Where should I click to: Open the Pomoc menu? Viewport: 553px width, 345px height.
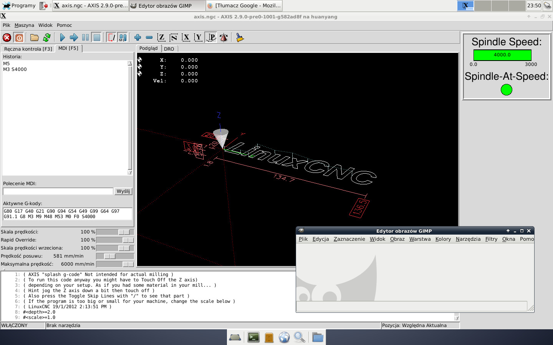tap(64, 25)
